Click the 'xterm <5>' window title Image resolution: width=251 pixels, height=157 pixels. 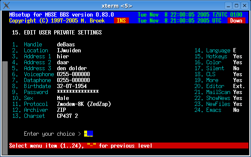tap(117, 6)
